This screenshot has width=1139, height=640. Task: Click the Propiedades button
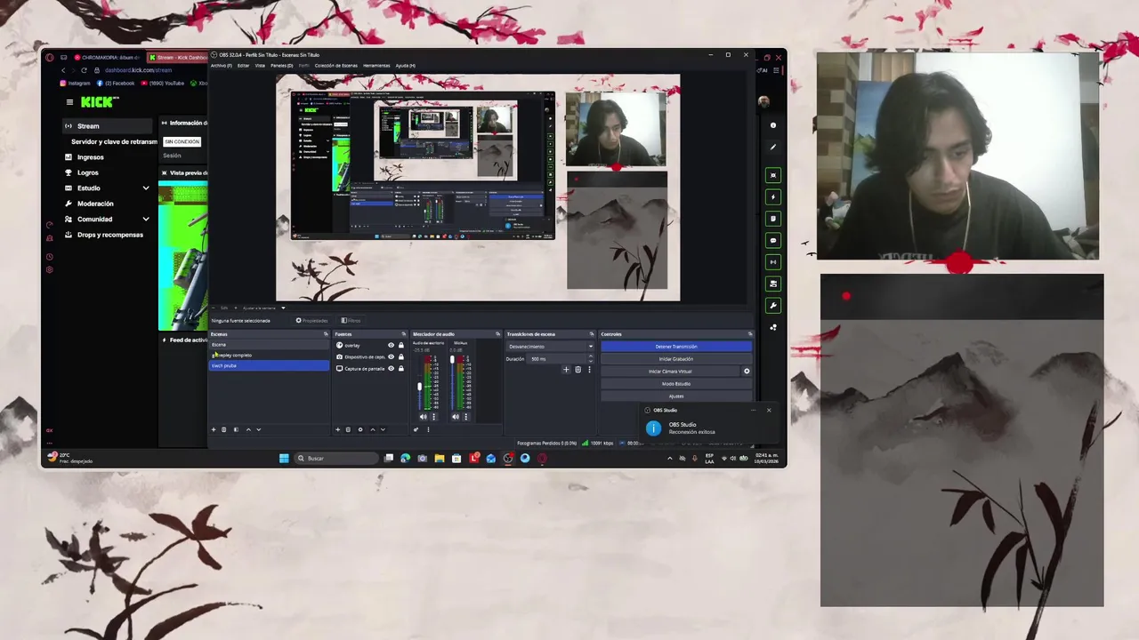(x=311, y=320)
